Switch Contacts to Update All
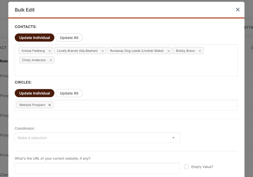 pyautogui.click(x=69, y=38)
